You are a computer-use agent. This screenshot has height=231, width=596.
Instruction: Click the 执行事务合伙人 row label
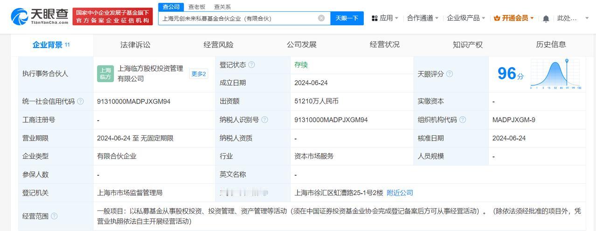click(x=45, y=74)
